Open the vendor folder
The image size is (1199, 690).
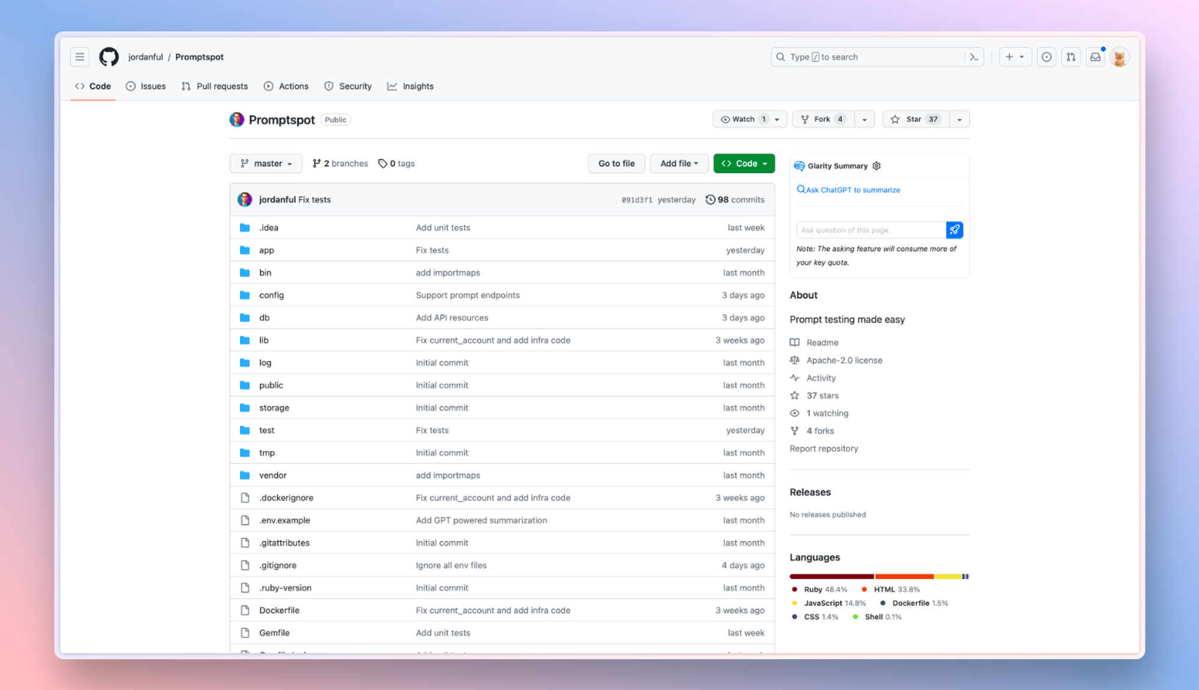tap(273, 475)
